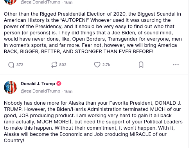Click the @realDonaldTrump handle at the top

coord(40,2)
